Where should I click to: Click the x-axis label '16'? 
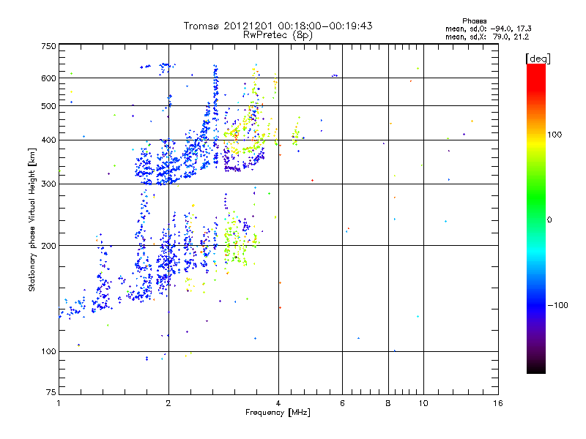pos(498,403)
